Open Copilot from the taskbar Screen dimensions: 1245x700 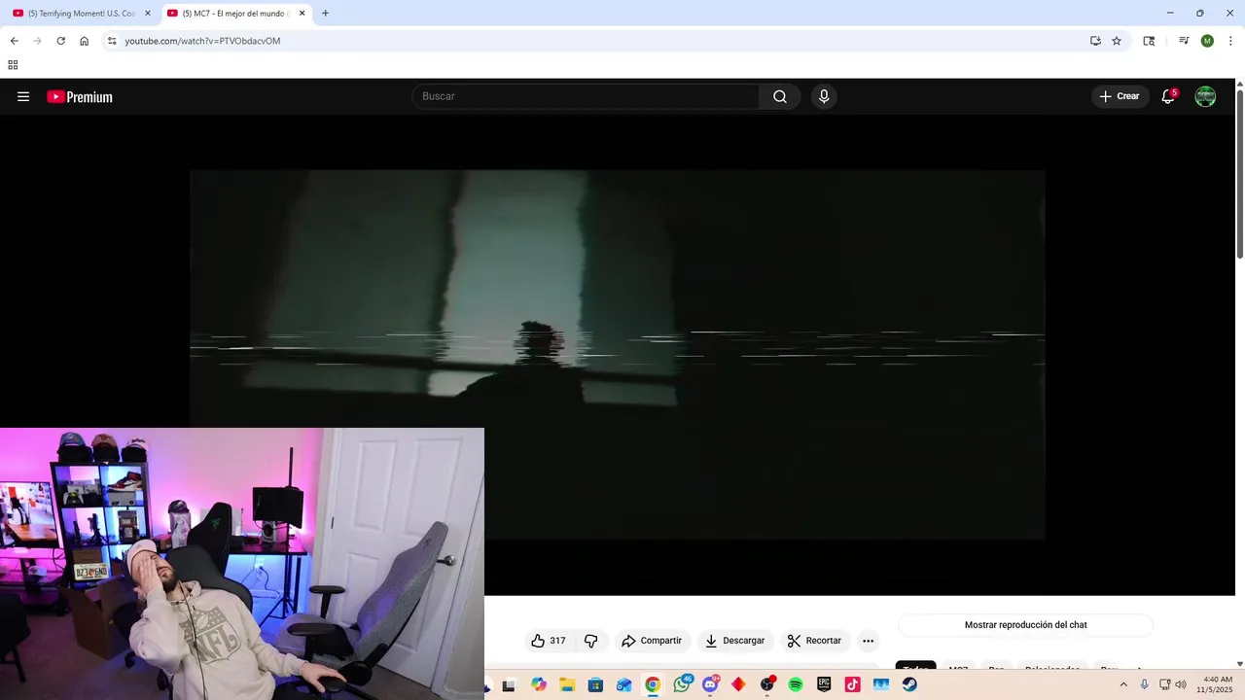(x=539, y=684)
